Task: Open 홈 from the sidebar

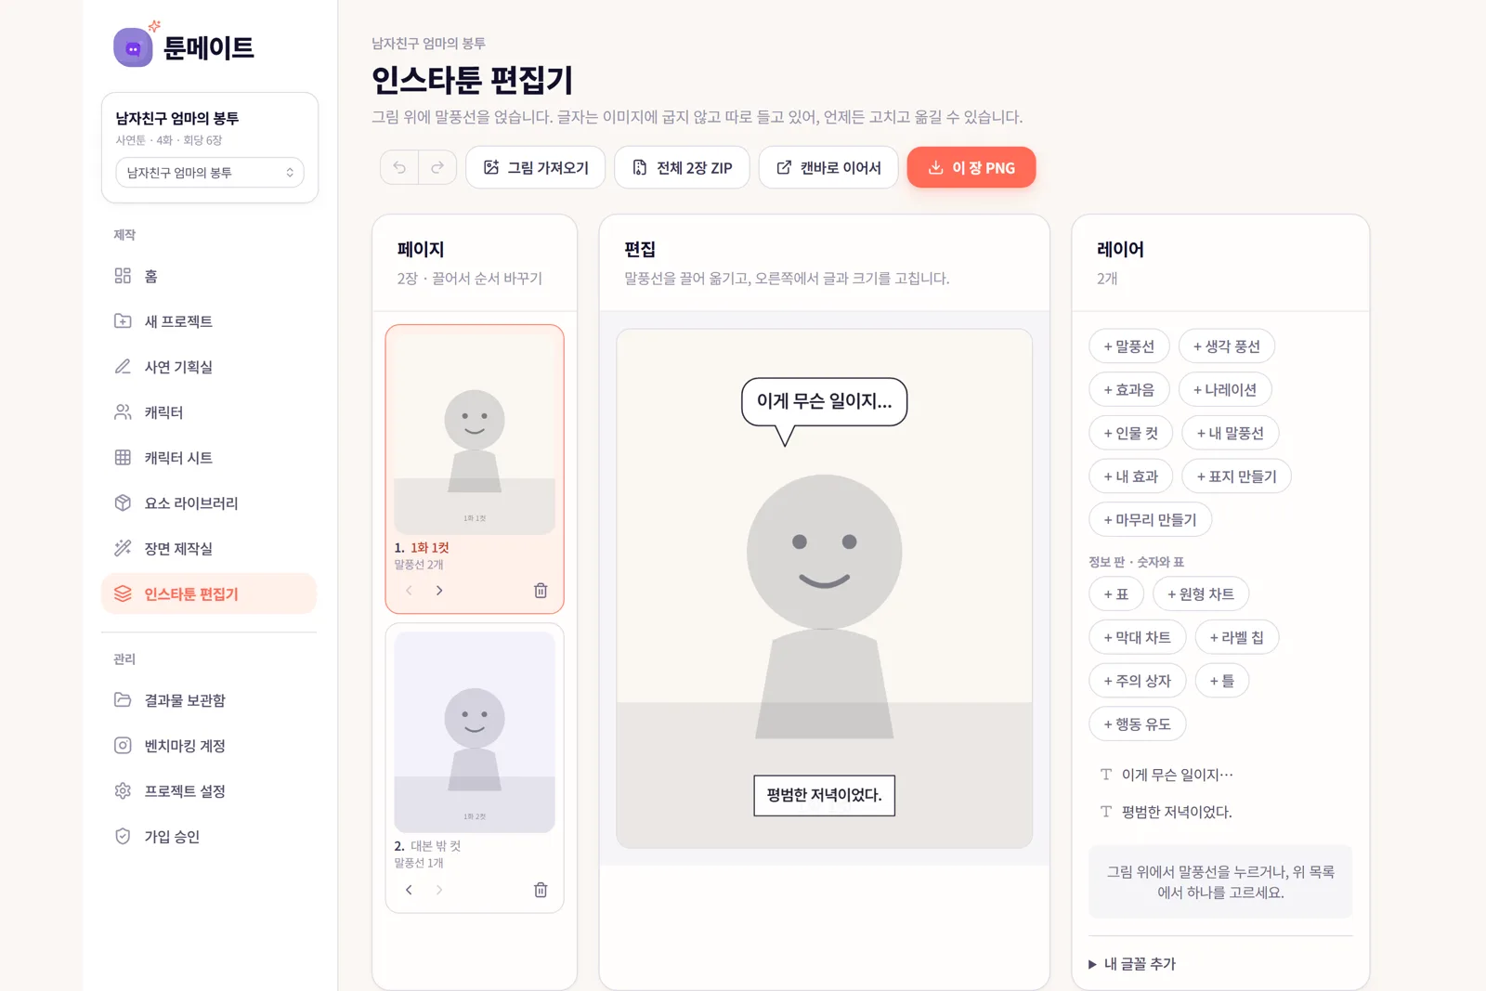Action: point(209,276)
